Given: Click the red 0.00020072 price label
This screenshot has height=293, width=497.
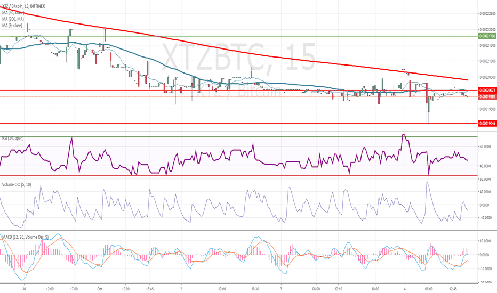Looking at the screenshot, I should [487, 90].
